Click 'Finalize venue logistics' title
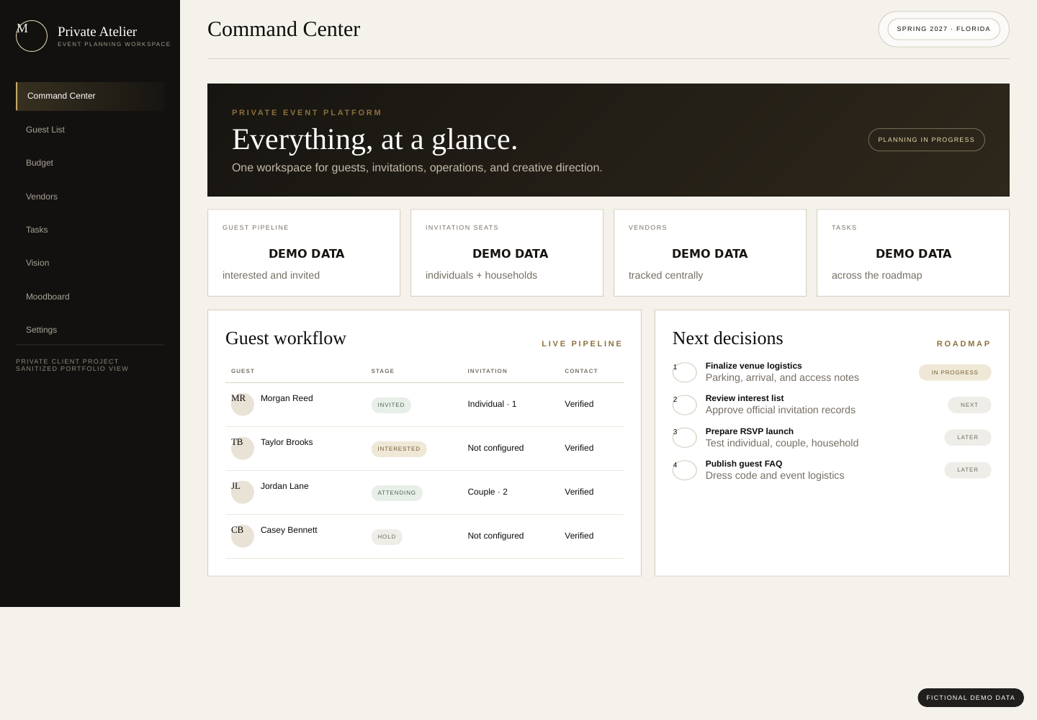Viewport: 1037px width, 720px height. (x=753, y=366)
